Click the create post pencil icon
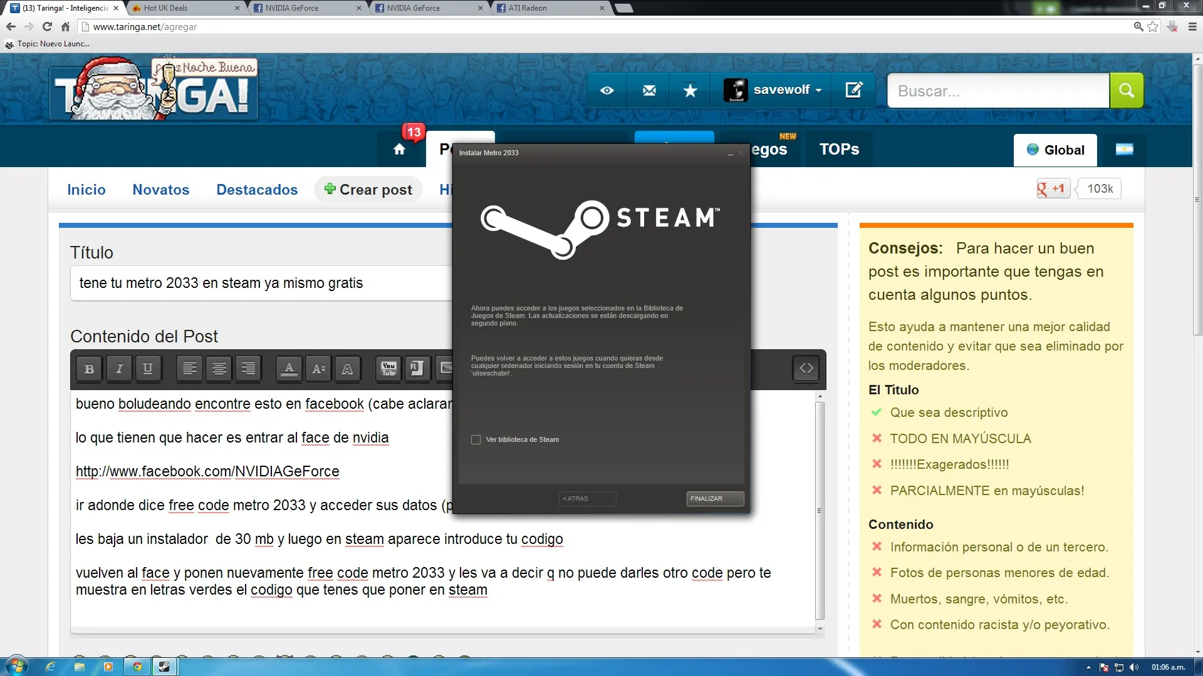 tap(854, 91)
